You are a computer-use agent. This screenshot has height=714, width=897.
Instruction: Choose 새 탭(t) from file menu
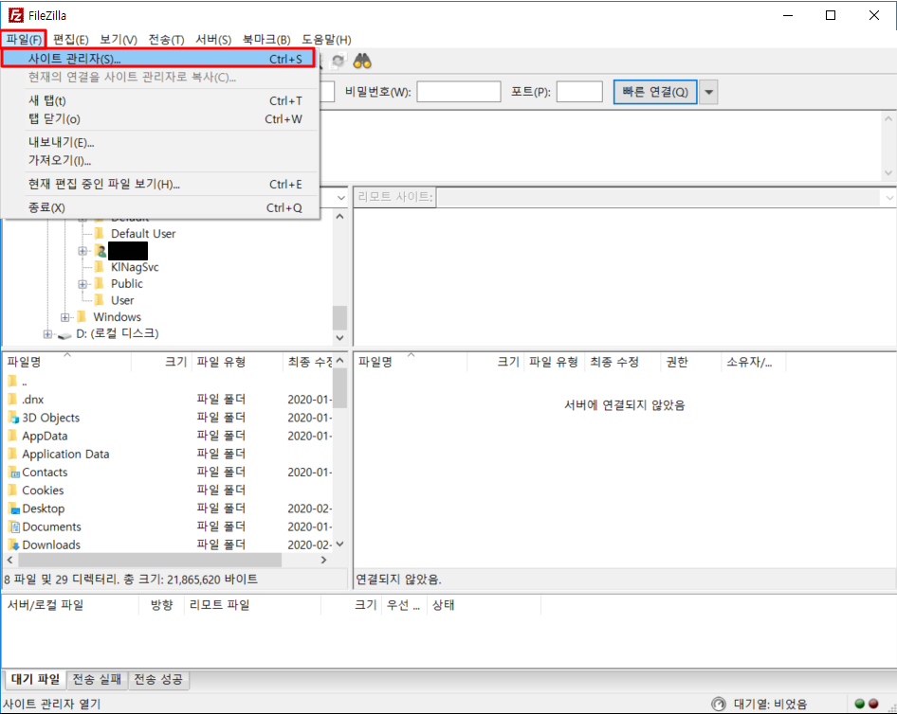[160, 100]
